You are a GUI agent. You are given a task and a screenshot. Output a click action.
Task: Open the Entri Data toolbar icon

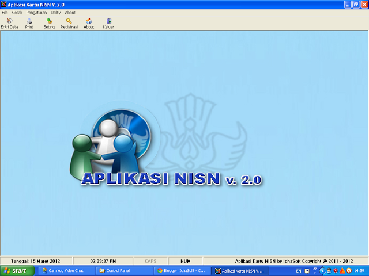pyautogui.click(x=9, y=24)
